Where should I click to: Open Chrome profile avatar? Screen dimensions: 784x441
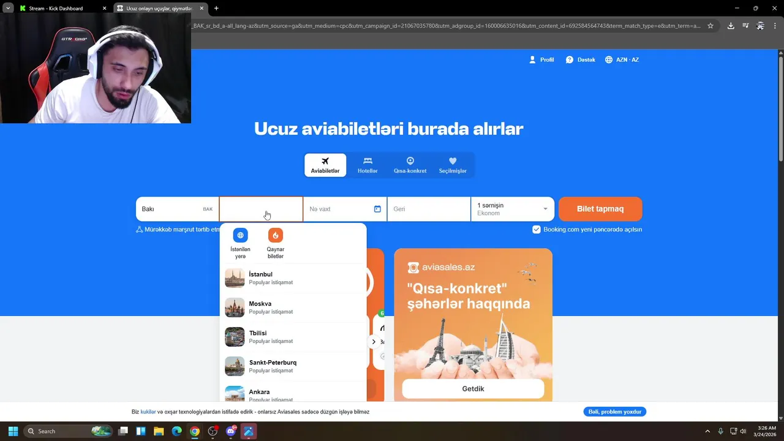(760, 26)
